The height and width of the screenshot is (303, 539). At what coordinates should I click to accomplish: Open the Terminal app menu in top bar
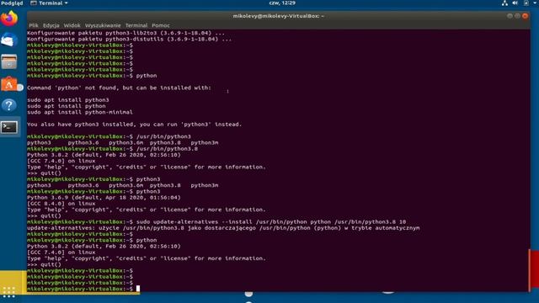point(49,3)
